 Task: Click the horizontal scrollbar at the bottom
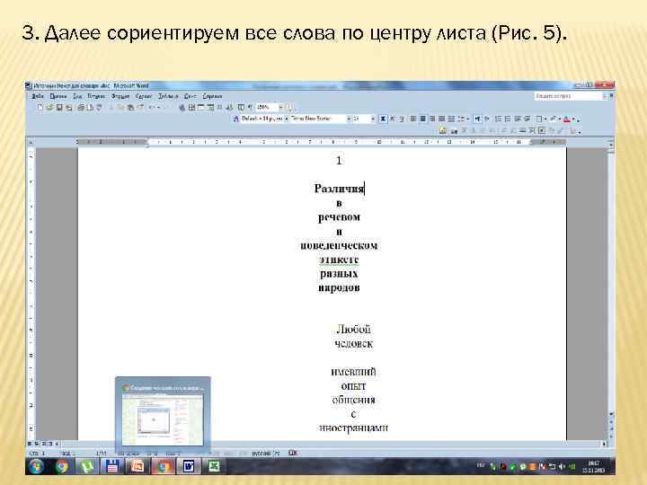pyautogui.click(x=330, y=444)
